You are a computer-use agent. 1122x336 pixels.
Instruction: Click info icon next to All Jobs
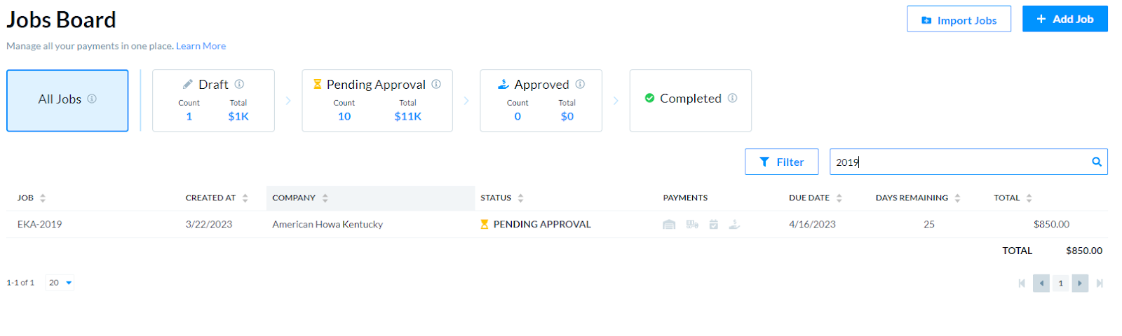point(92,99)
